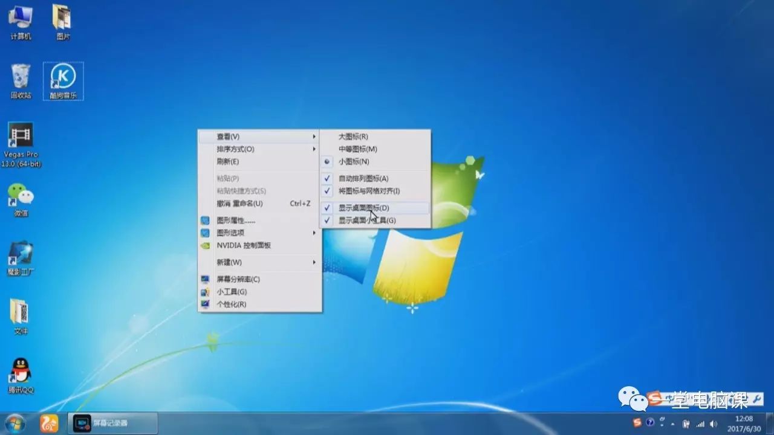The image size is (774, 435).
Task: Toggle 将图标与网格对齐(I) option
Action: point(375,191)
